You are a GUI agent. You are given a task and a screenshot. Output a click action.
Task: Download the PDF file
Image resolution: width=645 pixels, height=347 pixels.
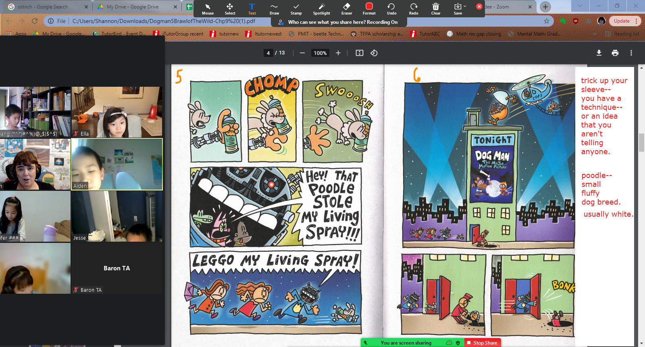coord(599,53)
